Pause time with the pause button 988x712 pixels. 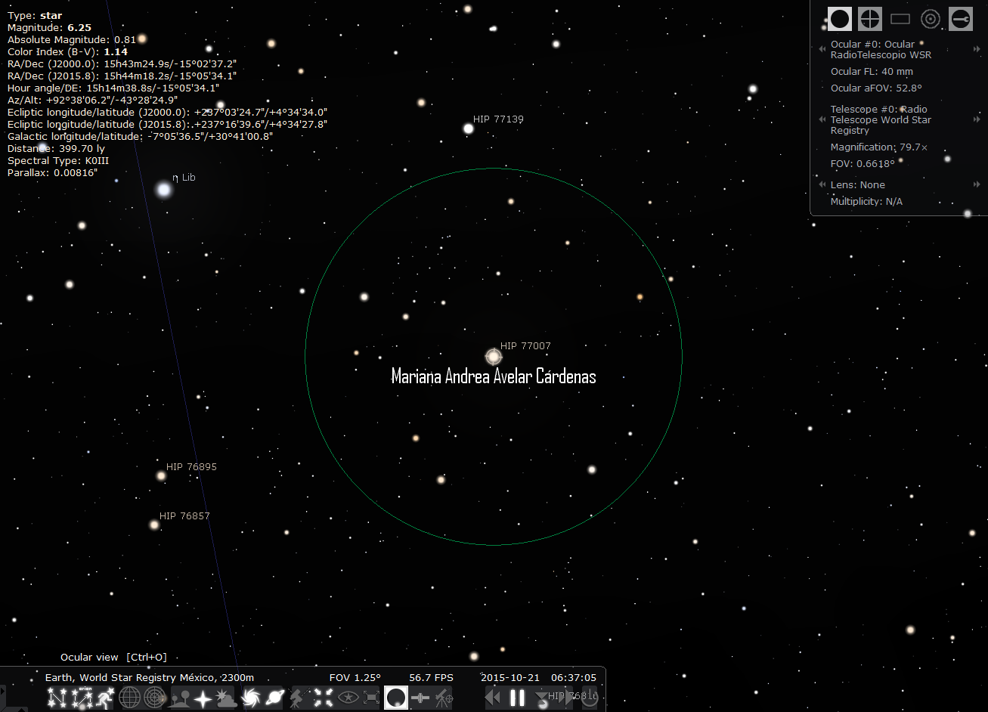517,698
